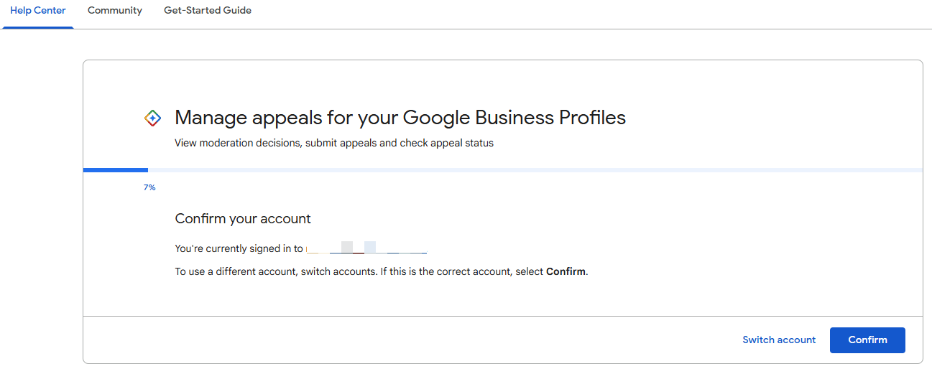This screenshot has width=932, height=369.
Task: Open the Get-Started Guide tab
Action: click(208, 10)
